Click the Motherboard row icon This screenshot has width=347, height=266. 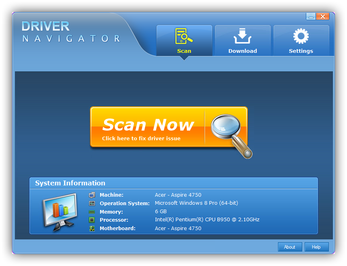[92, 229]
